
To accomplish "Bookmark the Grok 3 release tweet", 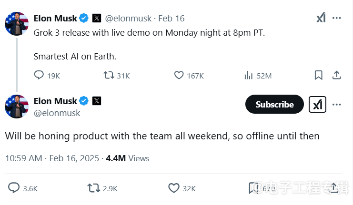I will (319, 75).
